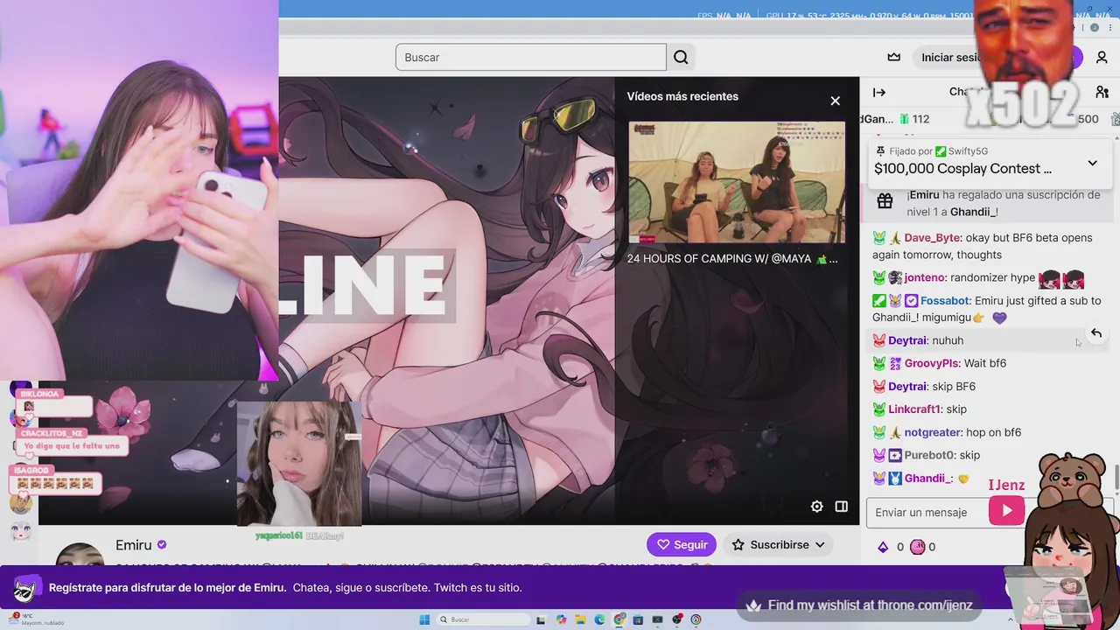Follow Emiru with the Seguir button

pyautogui.click(x=682, y=544)
